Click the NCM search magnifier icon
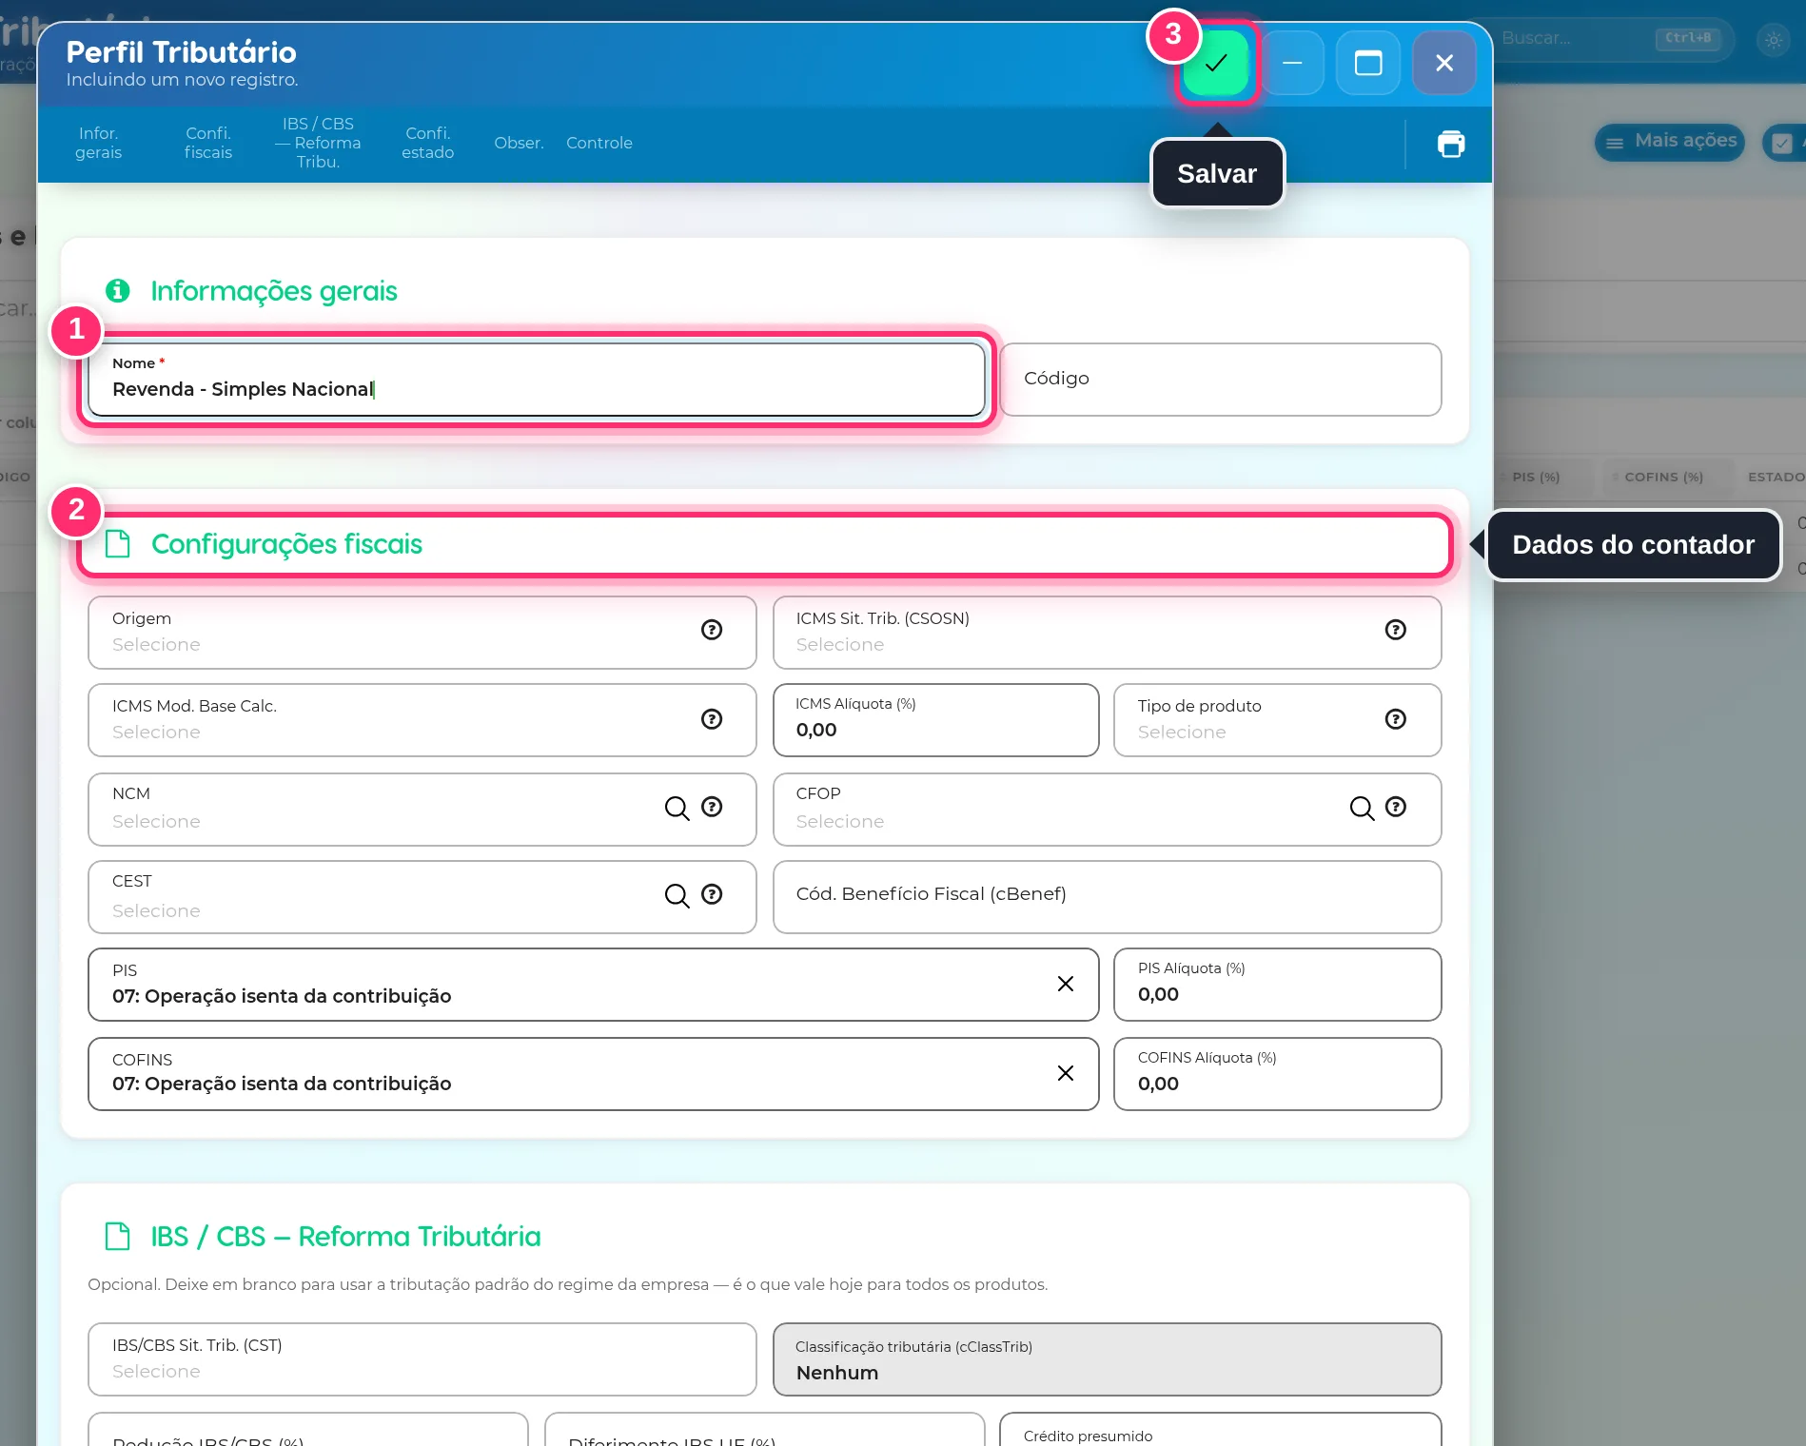 (x=677, y=809)
